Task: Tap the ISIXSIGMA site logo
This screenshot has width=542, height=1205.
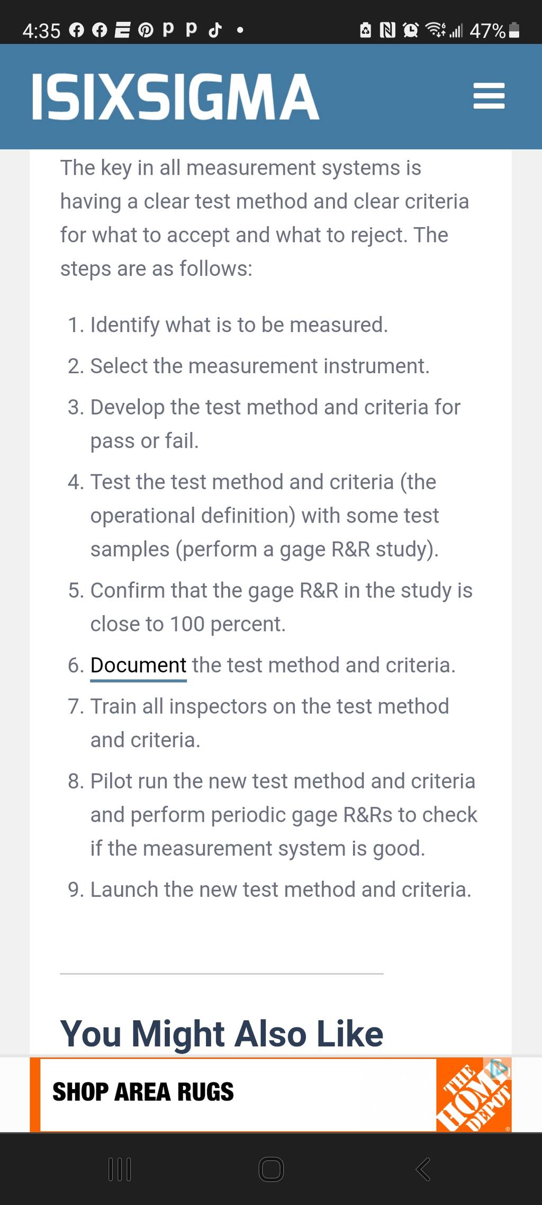Action: [x=175, y=97]
